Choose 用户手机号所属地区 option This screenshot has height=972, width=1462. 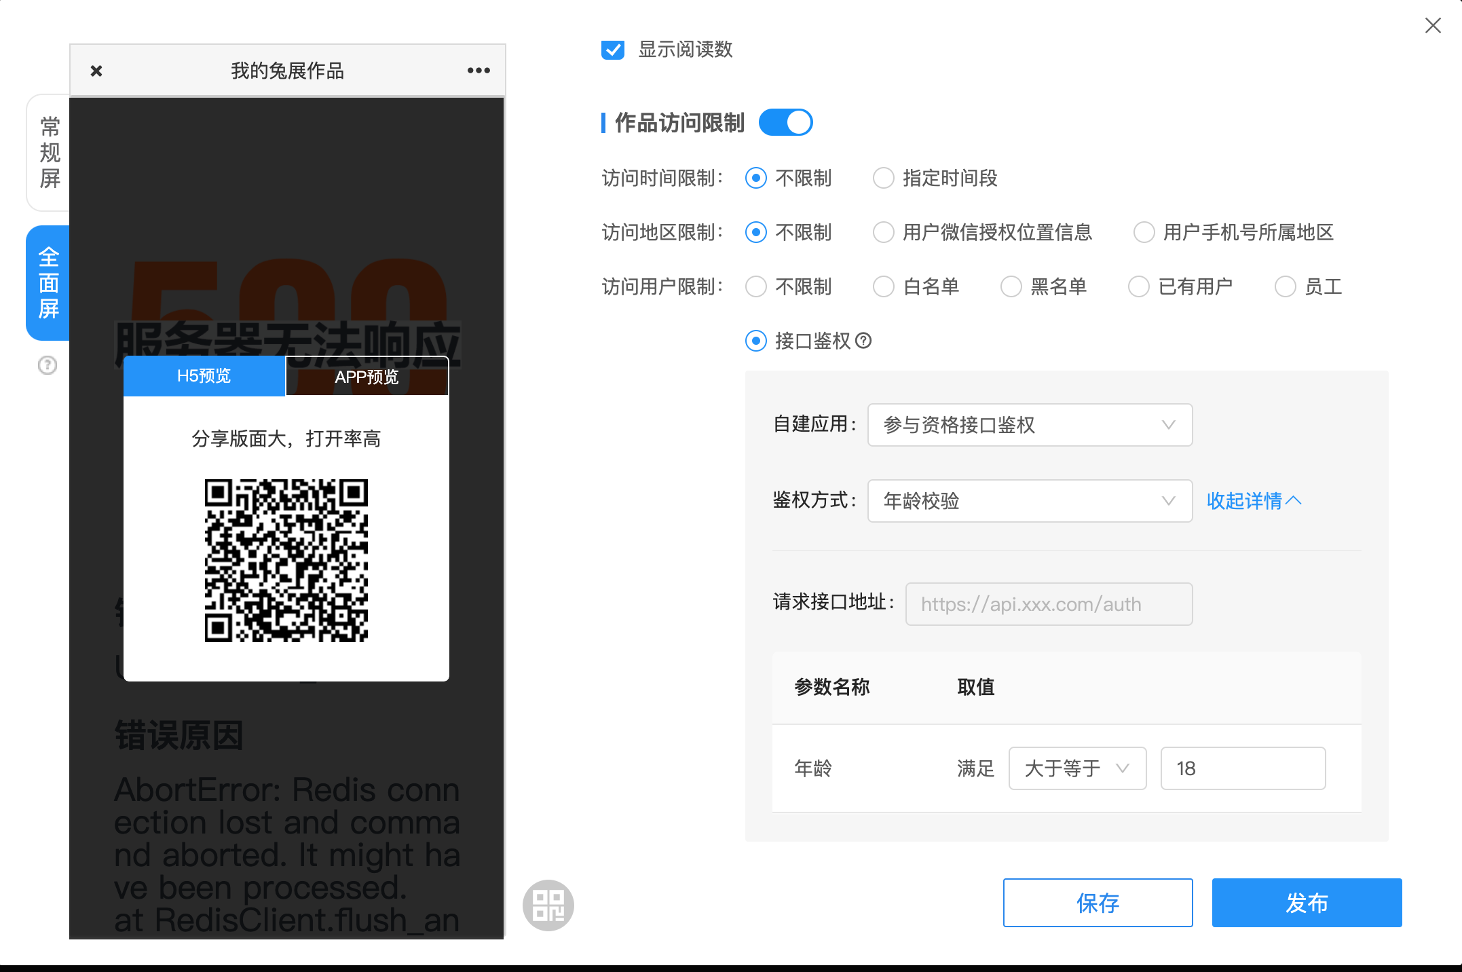tap(1144, 233)
